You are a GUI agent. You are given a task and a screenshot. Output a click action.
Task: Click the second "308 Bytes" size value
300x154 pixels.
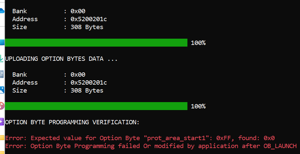(87, 91)
